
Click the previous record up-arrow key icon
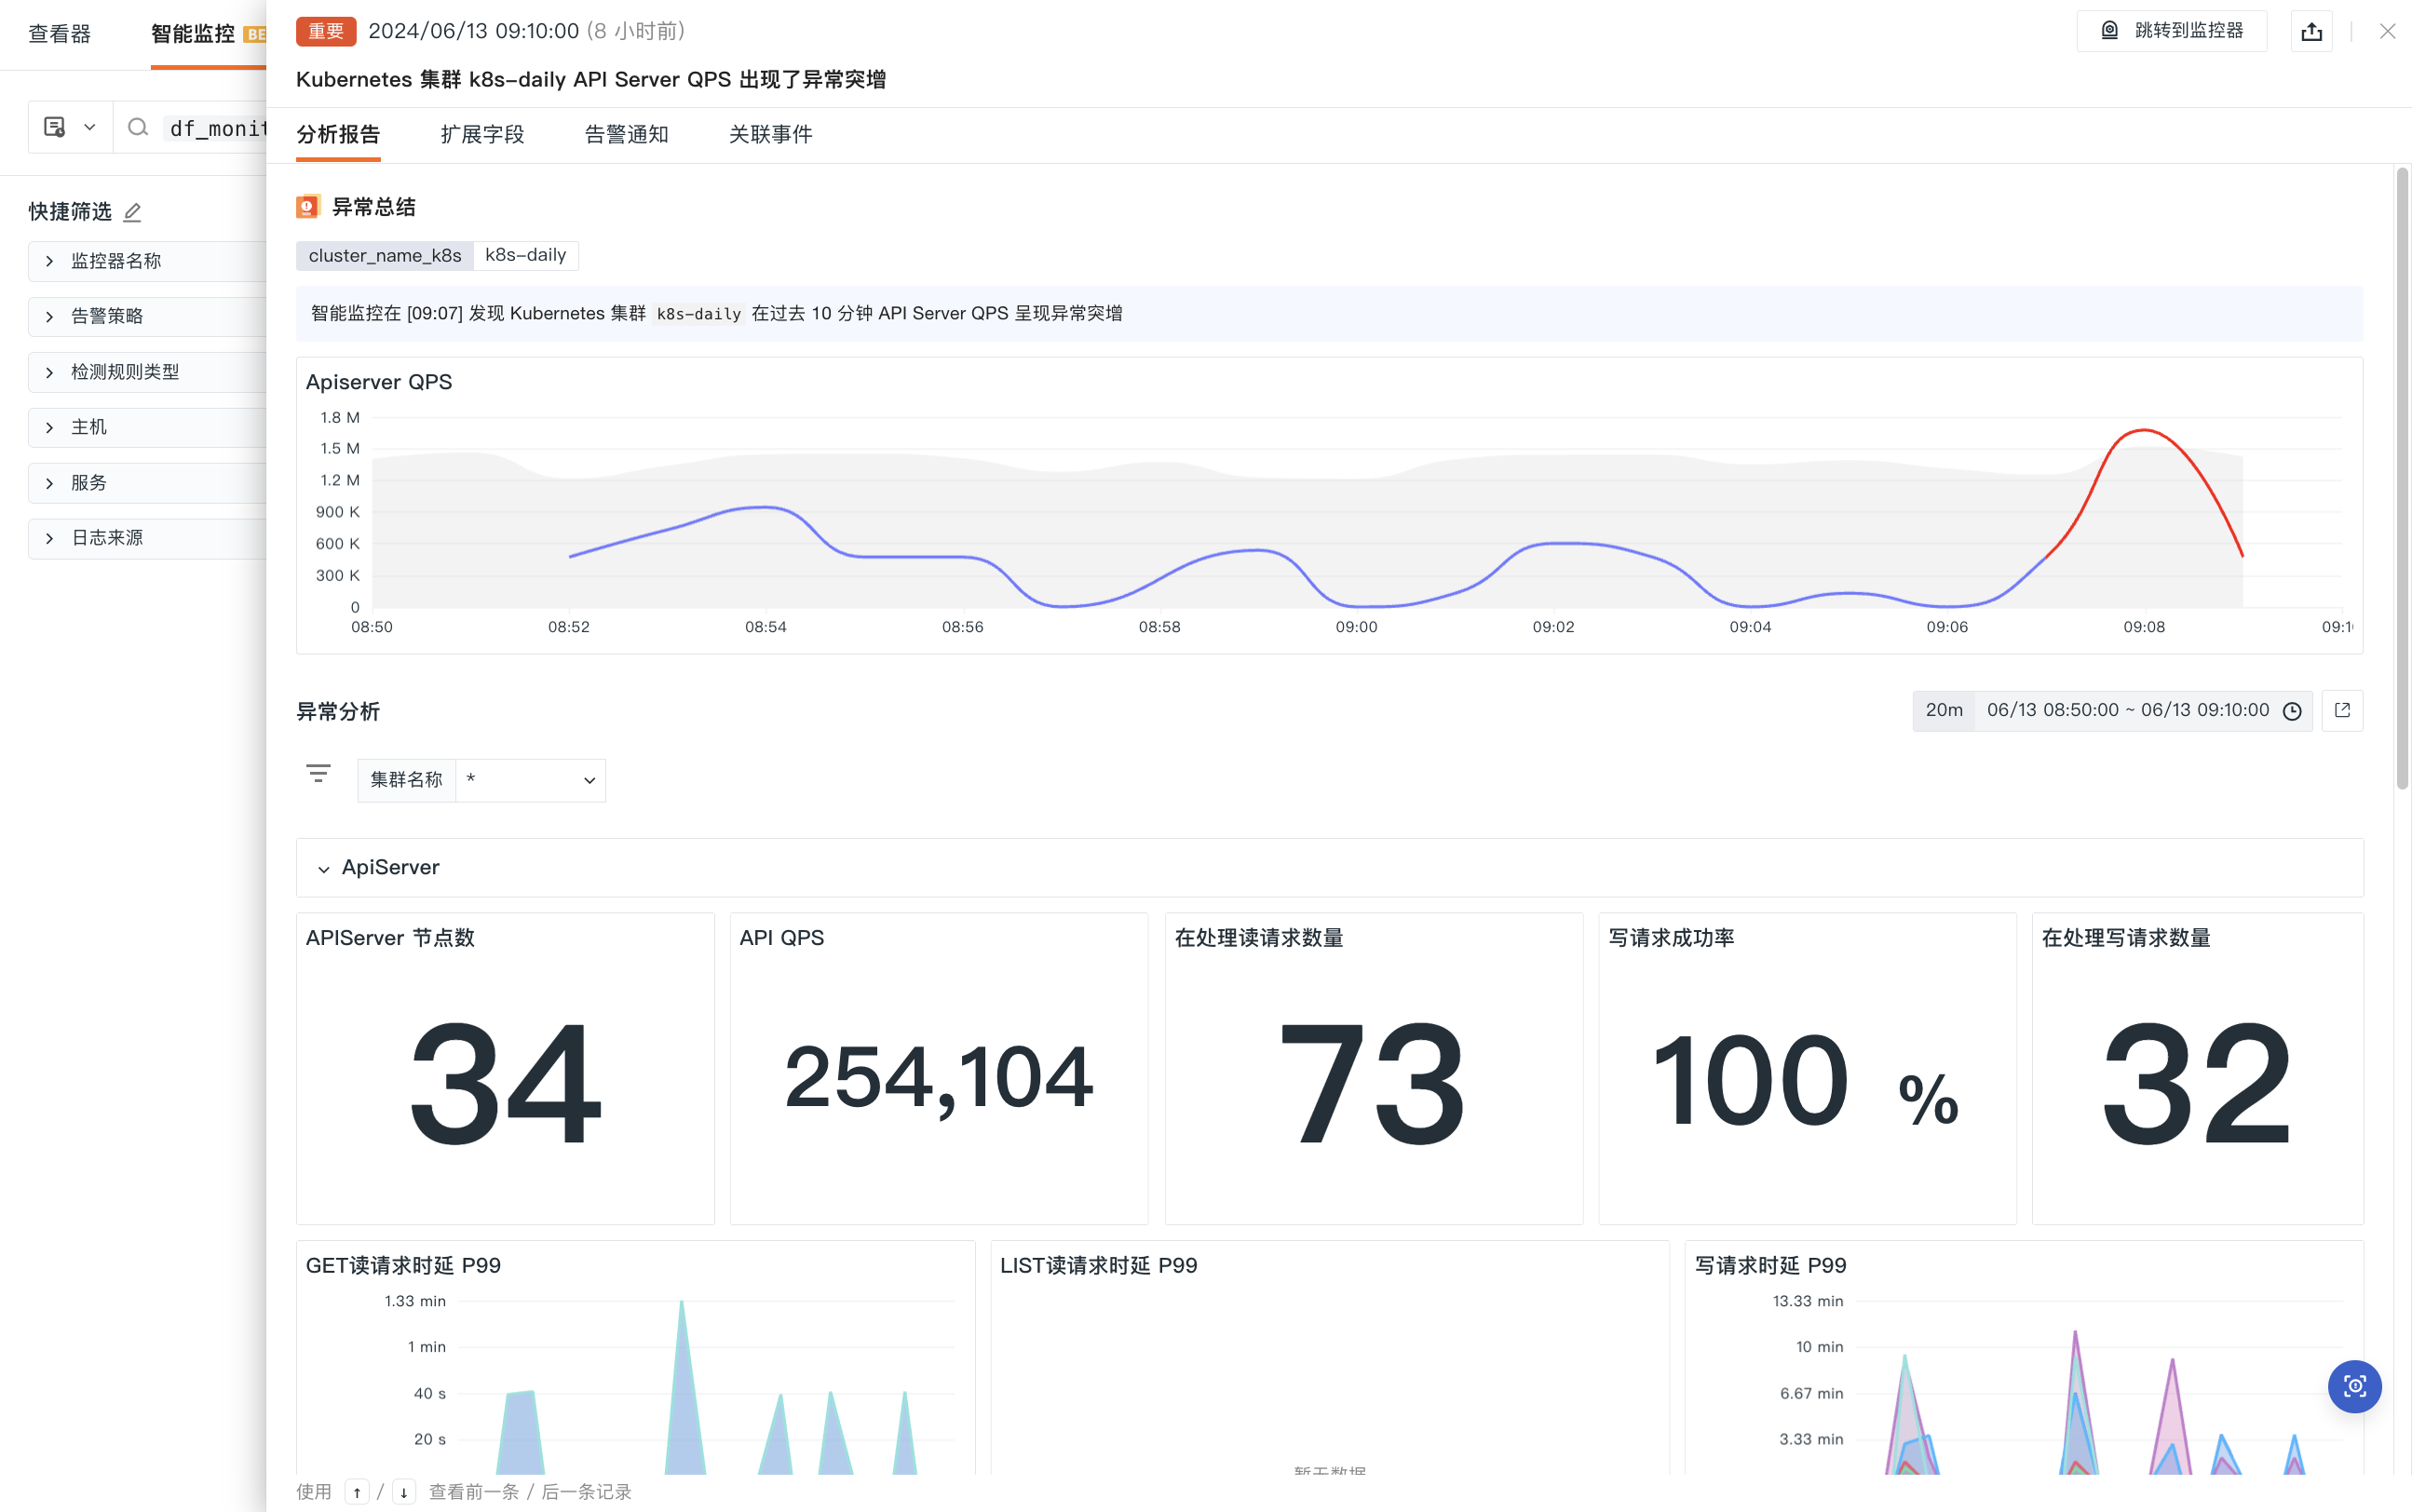[357, 1492]
